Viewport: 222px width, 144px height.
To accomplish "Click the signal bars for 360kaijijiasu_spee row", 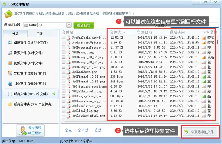I will 204,96.
